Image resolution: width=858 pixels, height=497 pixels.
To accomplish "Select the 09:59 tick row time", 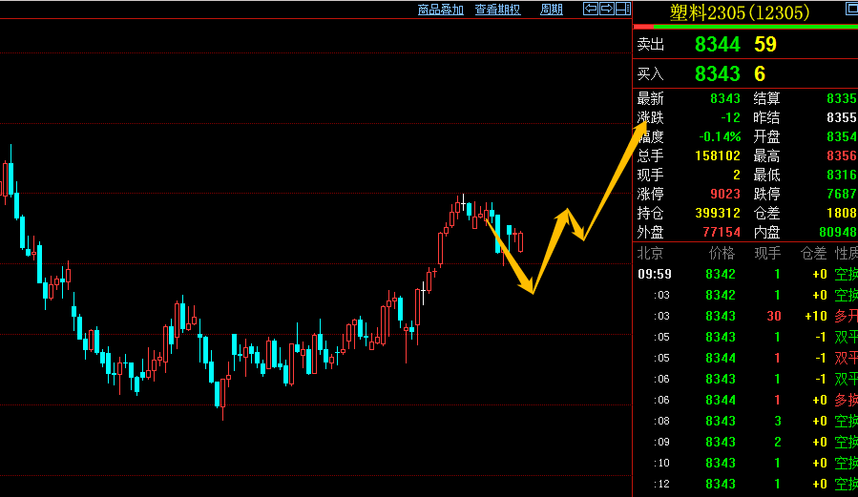I will [x=655, y=274].
